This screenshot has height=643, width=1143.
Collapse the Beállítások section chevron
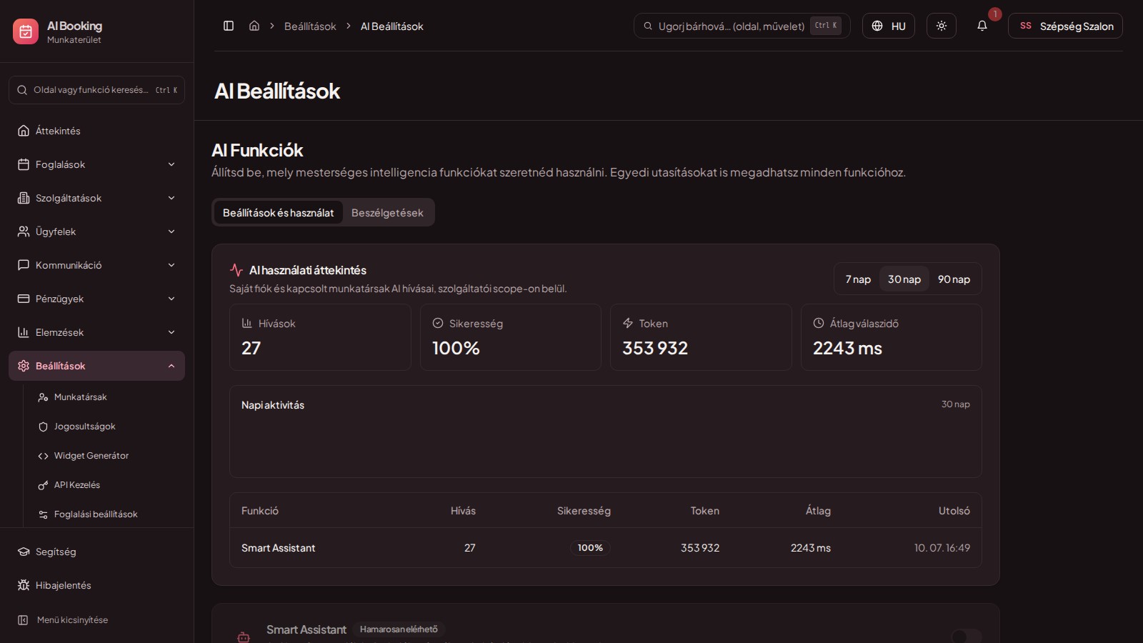click(x=171, y=366)
